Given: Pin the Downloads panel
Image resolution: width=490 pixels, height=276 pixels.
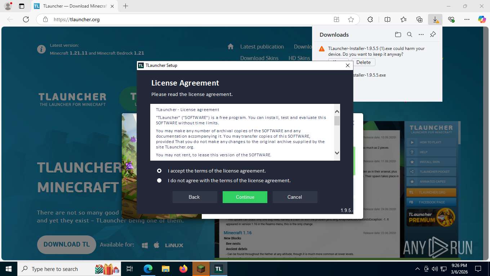Looking at the screenshot, I should 433,34.
